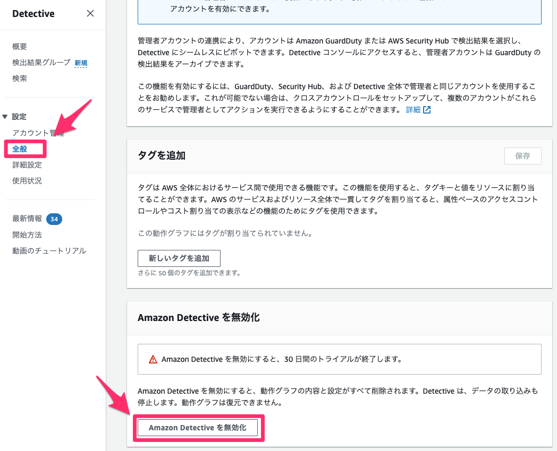Click the 新規 badge next to 検出結果グループ
Screen dimensions: 557x451
(80, 63)
